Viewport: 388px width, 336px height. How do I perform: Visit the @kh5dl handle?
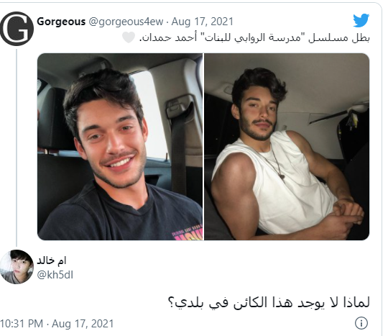coord(55,275)
